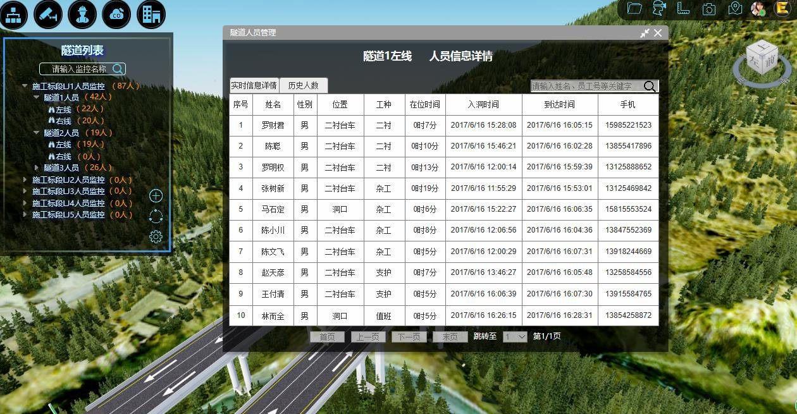Select the 施工标段LJ4人员监控 tree label
Screen dimensions: 797x414
coord(68,203)
